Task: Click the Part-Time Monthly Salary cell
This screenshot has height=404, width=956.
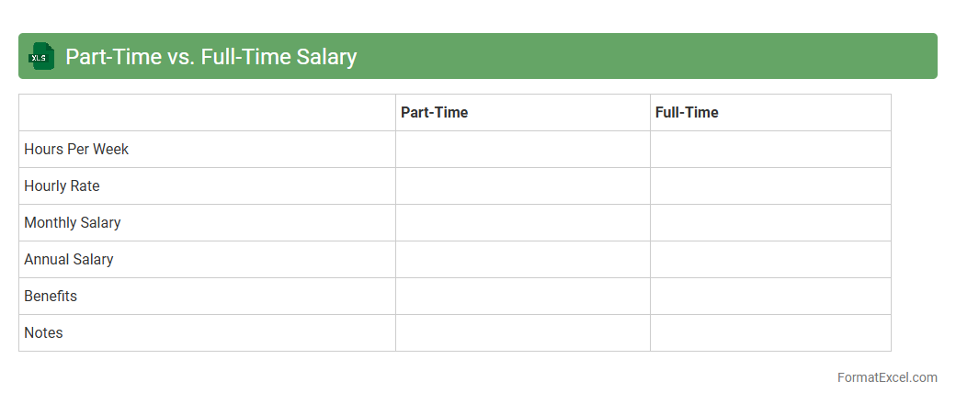Action: [522, 222]
